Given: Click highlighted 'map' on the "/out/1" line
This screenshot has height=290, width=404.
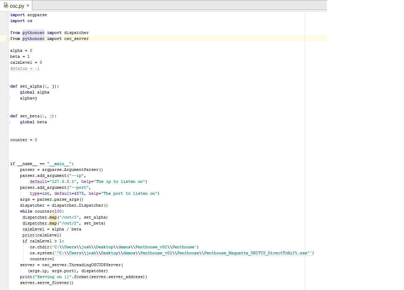Looking at the screenshot, I should (x=53, y=217).
